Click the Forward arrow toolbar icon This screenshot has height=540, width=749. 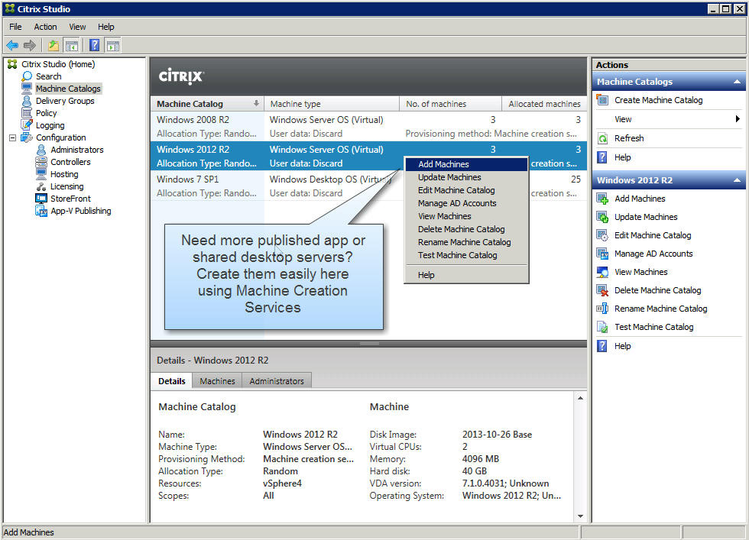click(x=30, y=45)
